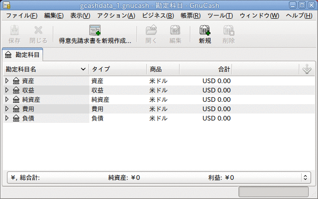Open the 編集(E) menu
The height and width of the screenshot is (199, 318).
pos(54,15)
